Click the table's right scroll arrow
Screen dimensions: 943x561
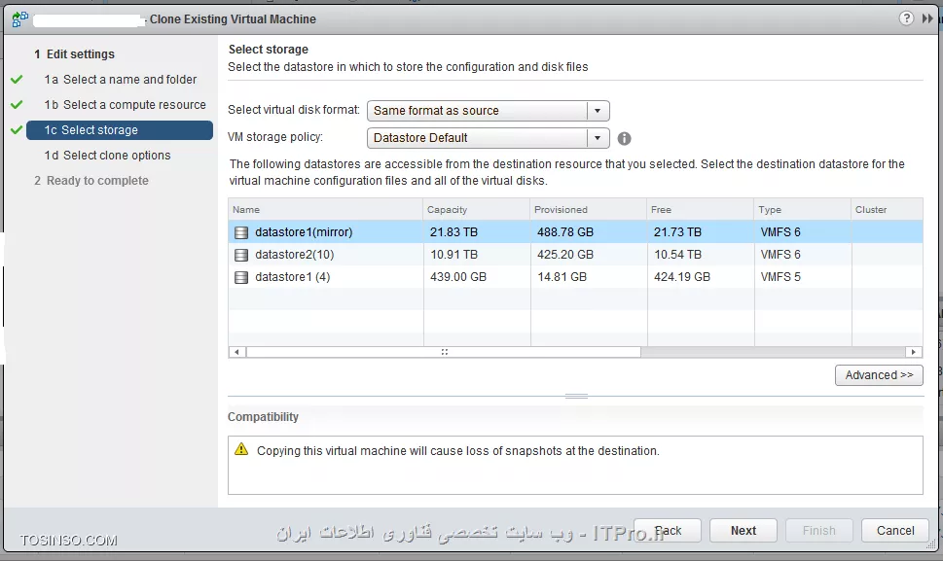[x=914, y=352]
